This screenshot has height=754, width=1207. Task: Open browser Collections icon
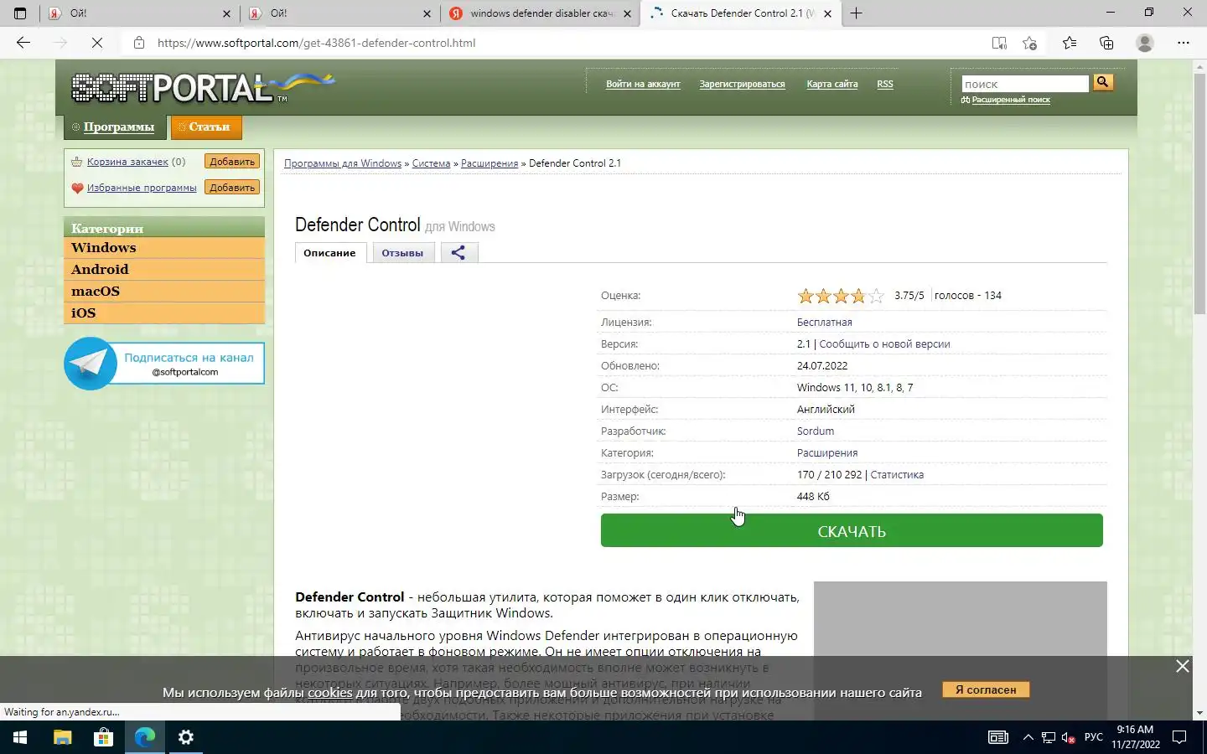pyautogui.click(x=1106, y=43)
